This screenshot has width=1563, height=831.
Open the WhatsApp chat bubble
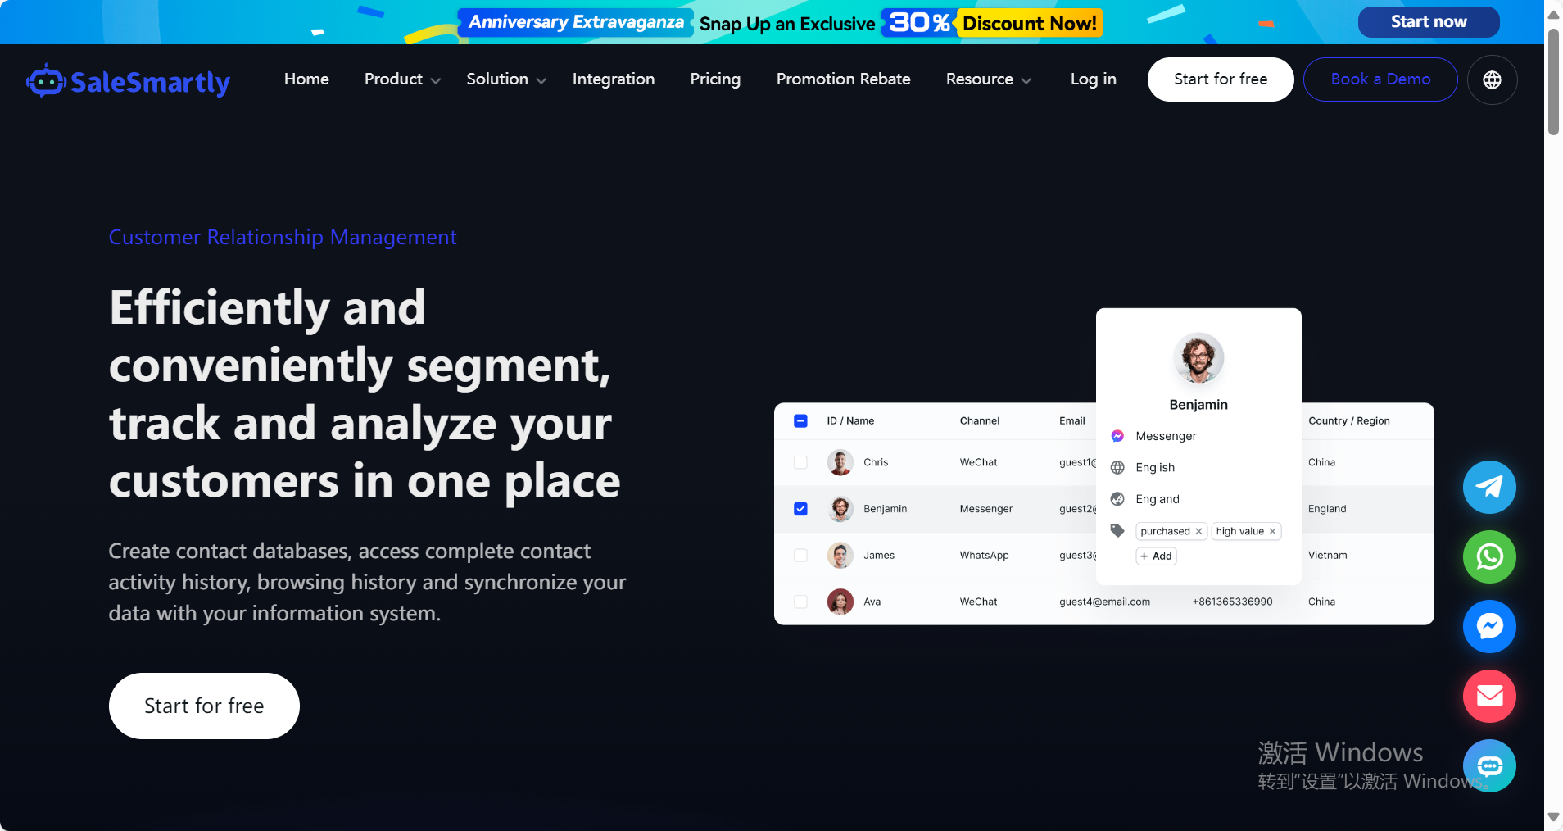point(1489,556)
